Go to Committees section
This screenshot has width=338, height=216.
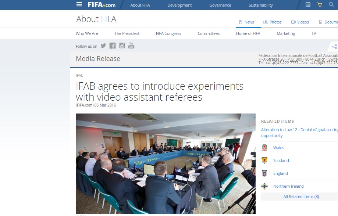209,33
